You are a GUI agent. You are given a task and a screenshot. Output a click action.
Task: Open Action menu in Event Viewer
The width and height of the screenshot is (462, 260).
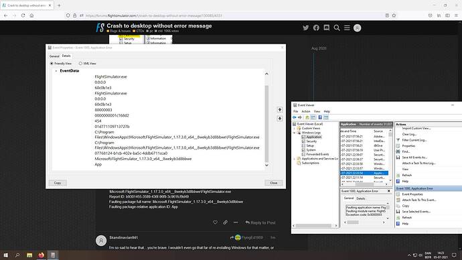[x=306, y=111]
